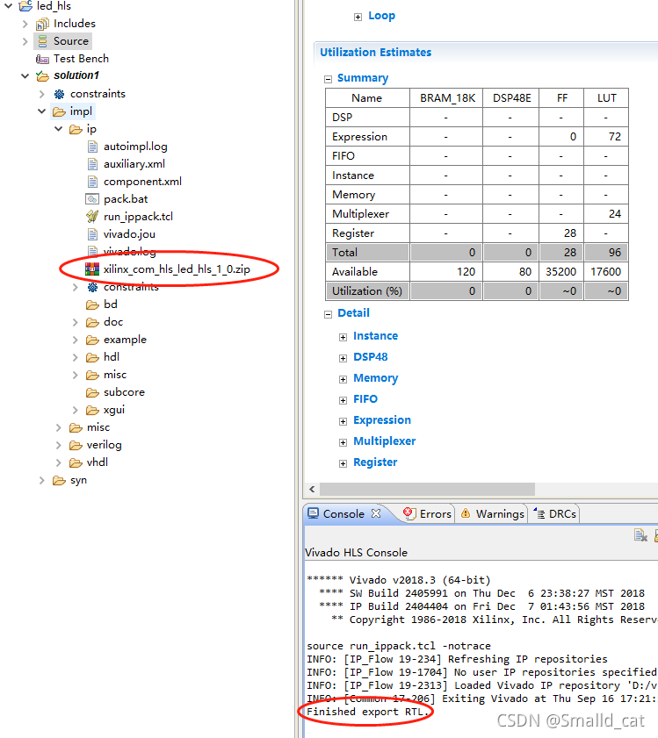The width and height of the screenshot is (658, 738).
Task: Switch to the Warnings tab
Action: (500, 514)
